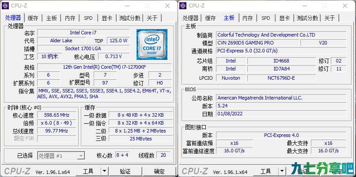The image size is (356, 177).
Task: Click the chipset ID value ID4668
Action: coord(281,61)
